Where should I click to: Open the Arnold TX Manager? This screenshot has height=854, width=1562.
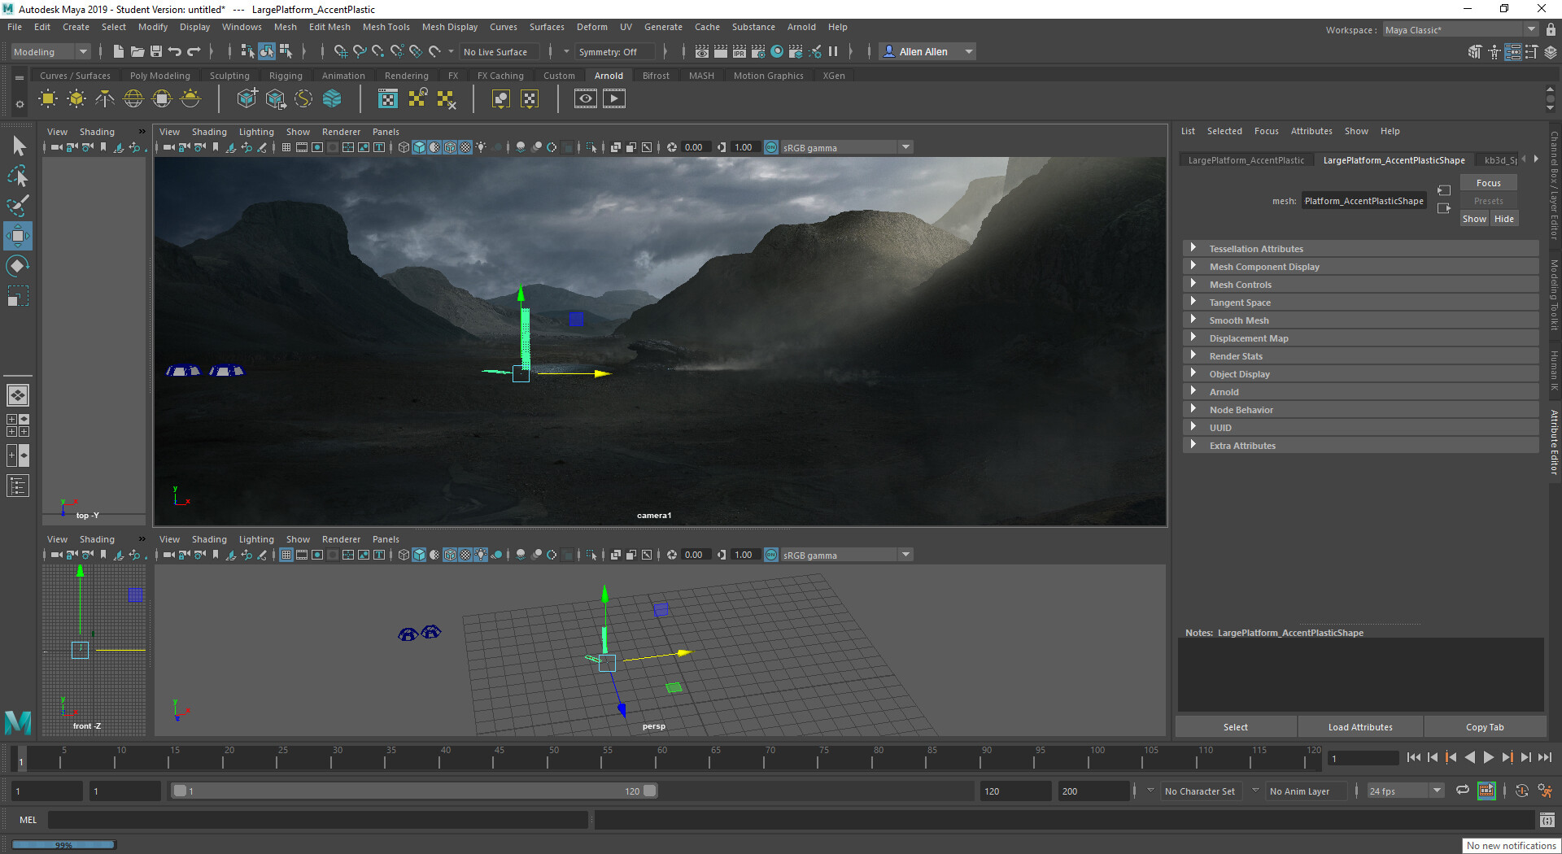(388, 99)
